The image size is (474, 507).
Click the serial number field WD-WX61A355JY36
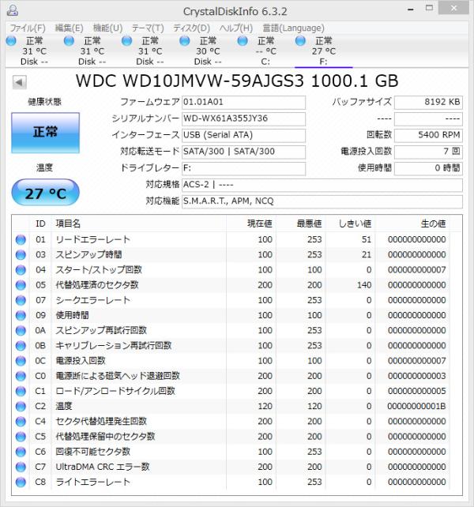click(x=243, y=118)
